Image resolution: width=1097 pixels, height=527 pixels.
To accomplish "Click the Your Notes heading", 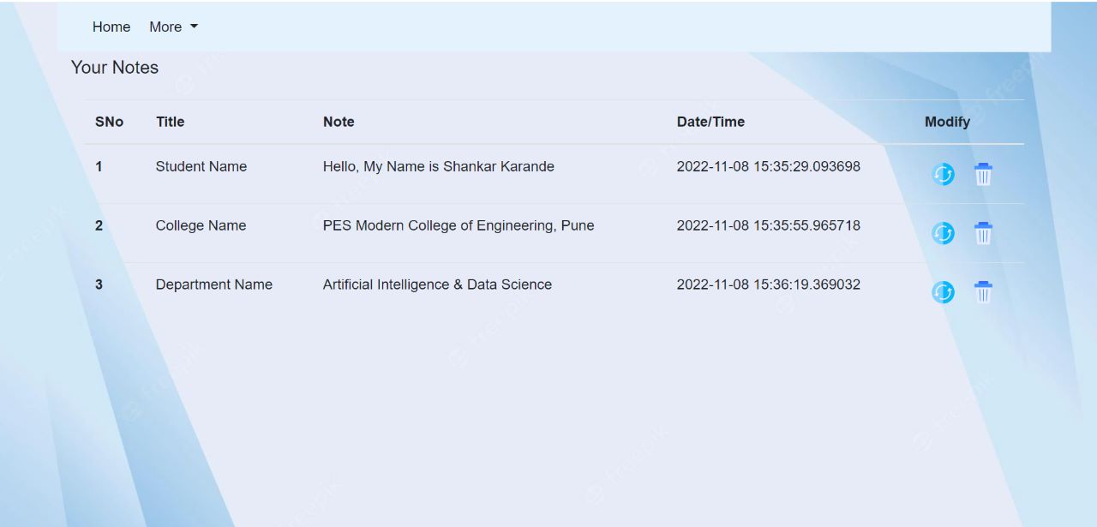I will click(115, 68).
